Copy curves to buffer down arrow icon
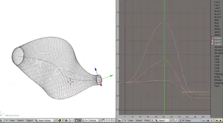Image resolution: width=223 pixels, height=123 pixels. [217, 120]
